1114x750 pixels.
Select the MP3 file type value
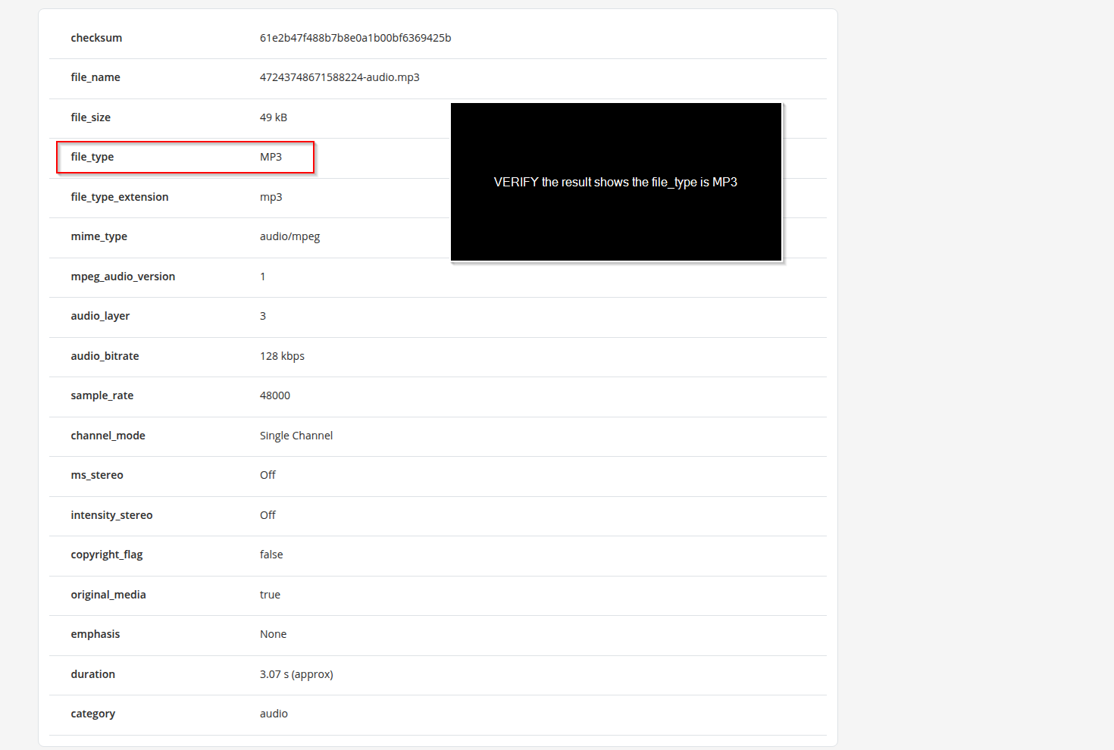coord(271,157)
